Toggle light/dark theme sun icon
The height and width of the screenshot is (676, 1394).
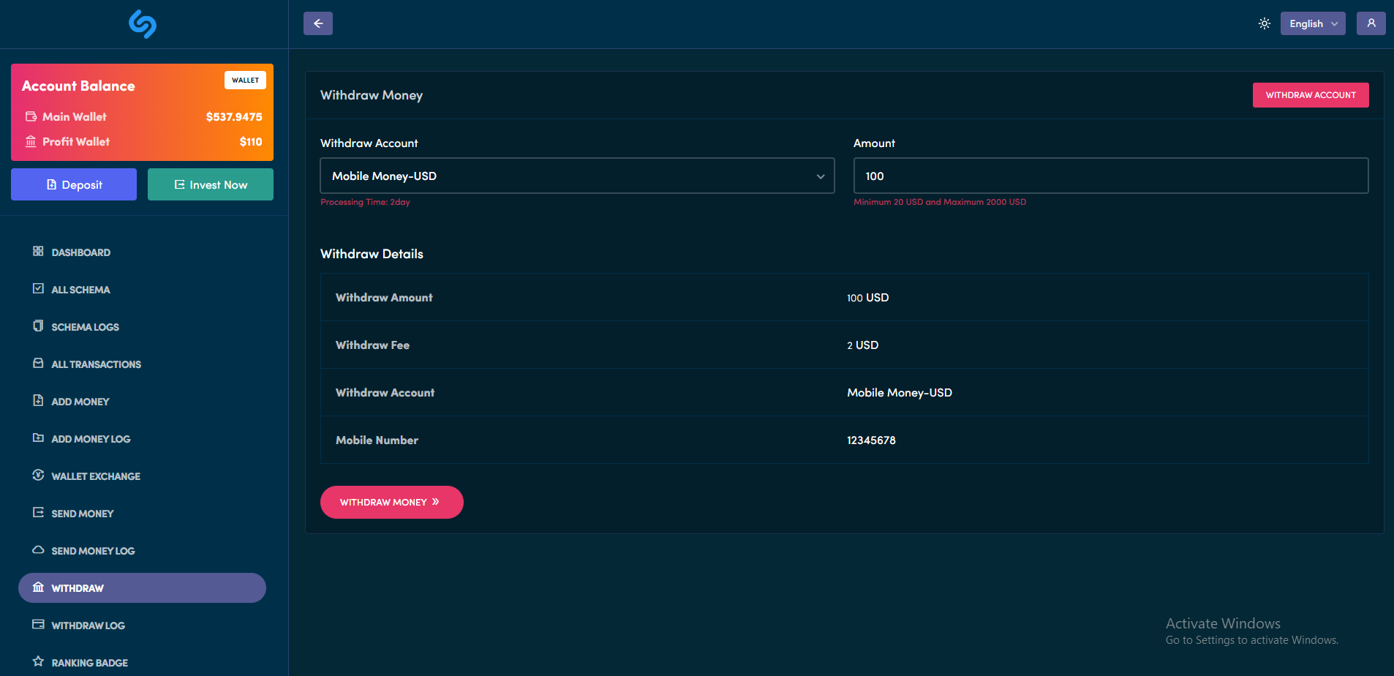[1264, 23]
